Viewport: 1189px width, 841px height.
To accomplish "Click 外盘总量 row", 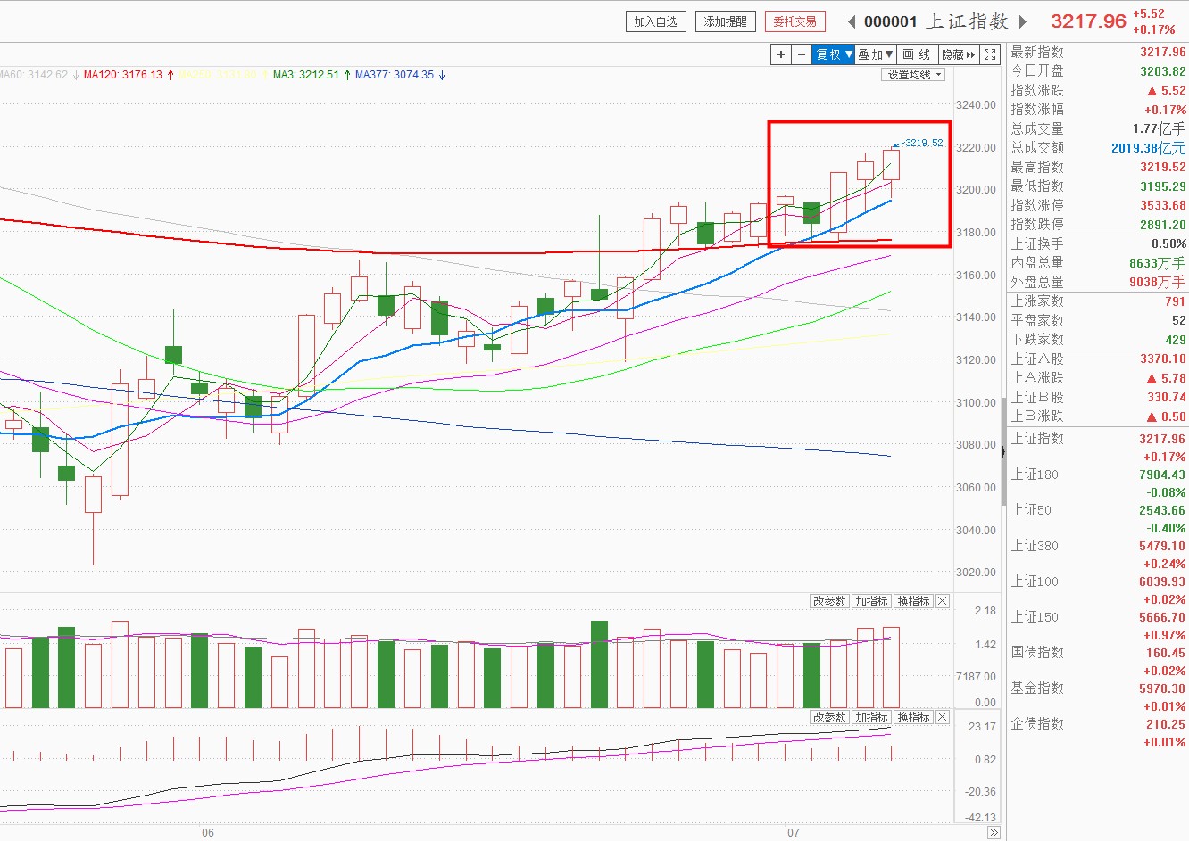I will (x=1098, y=283).
